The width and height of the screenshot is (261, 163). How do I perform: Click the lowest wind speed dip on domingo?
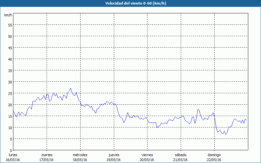point(225,134)
